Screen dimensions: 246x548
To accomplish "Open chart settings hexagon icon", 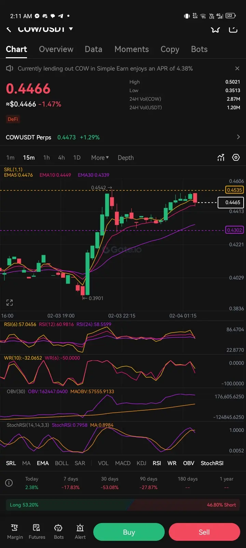I will tap(236, 158).
